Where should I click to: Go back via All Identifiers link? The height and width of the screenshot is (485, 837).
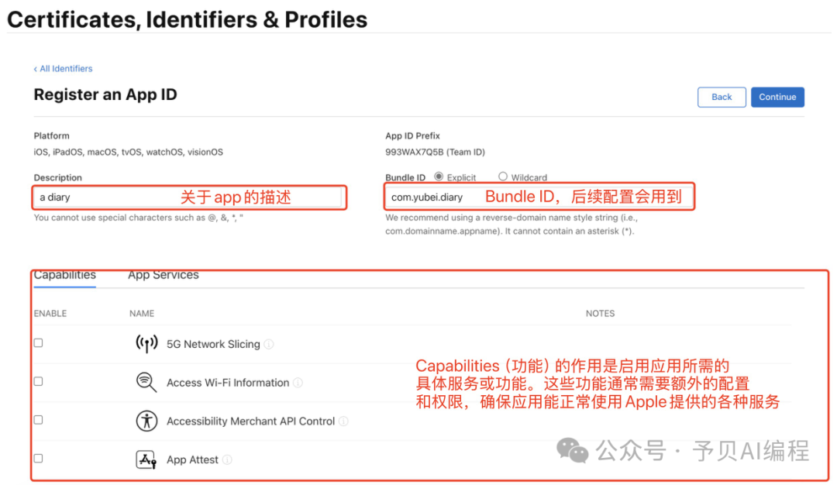[64, 69]
